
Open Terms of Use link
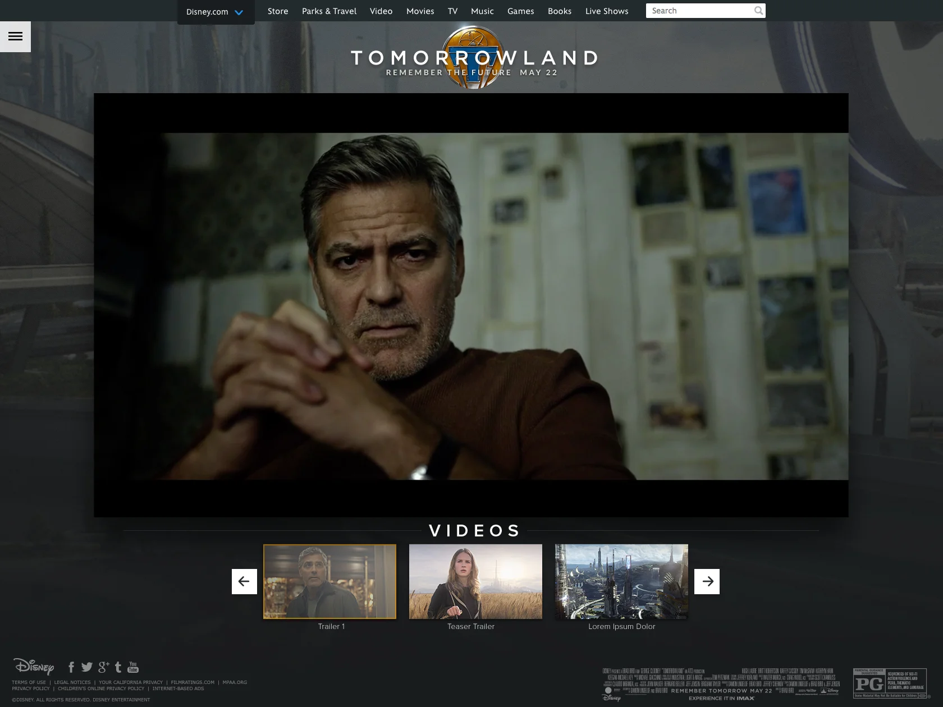click(29, 682)
